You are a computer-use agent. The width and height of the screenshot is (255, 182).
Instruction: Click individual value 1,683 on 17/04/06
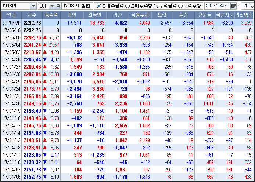point(76,177)
